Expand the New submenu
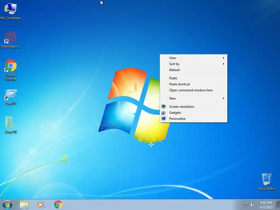280x210 pixels. (x=194, y=98)
